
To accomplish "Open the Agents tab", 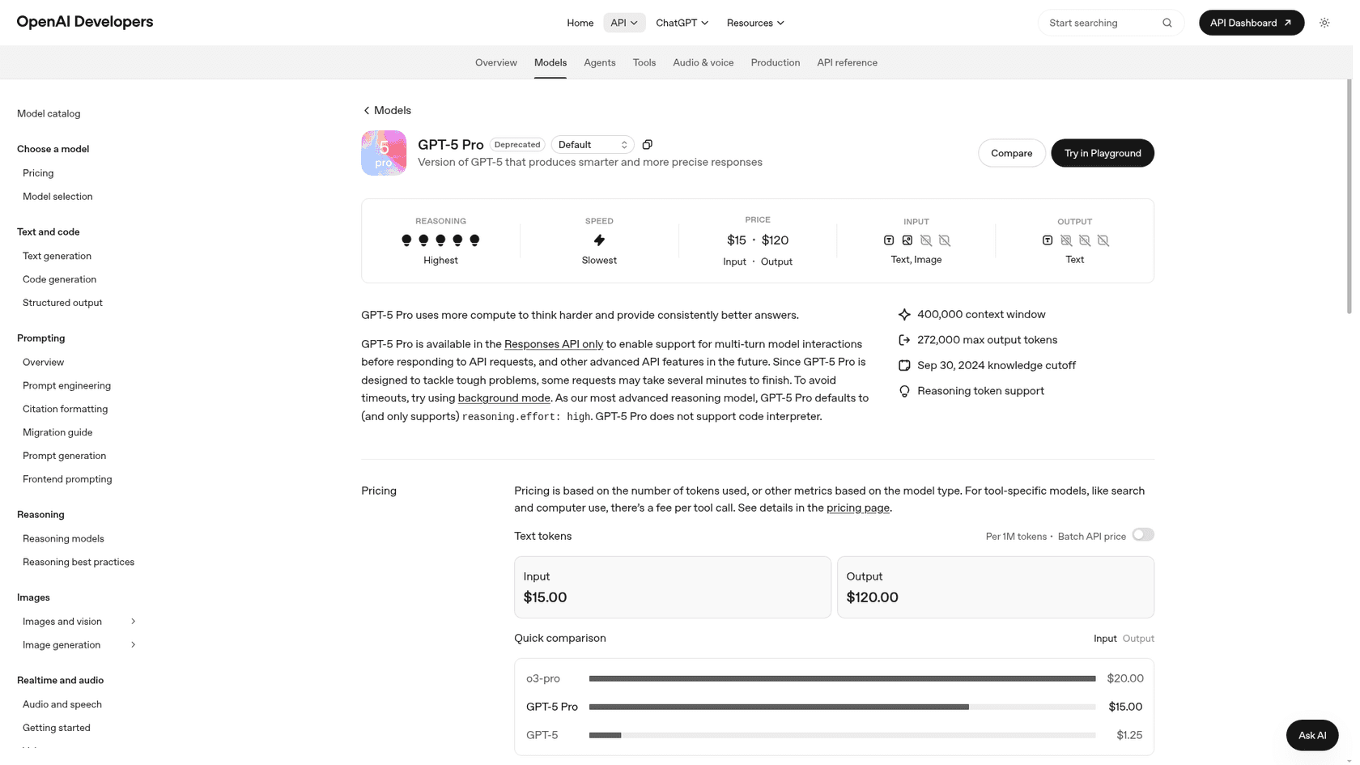I will pos(600,62).
